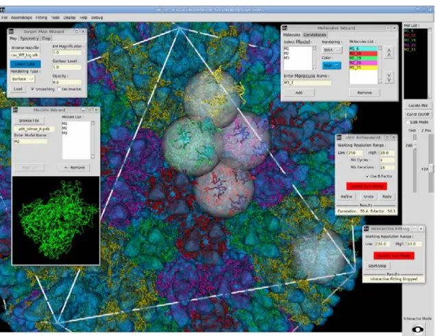The image size is (436, 336).
Task: Click the EM Magnification input field
Action: tap(66, 53)
